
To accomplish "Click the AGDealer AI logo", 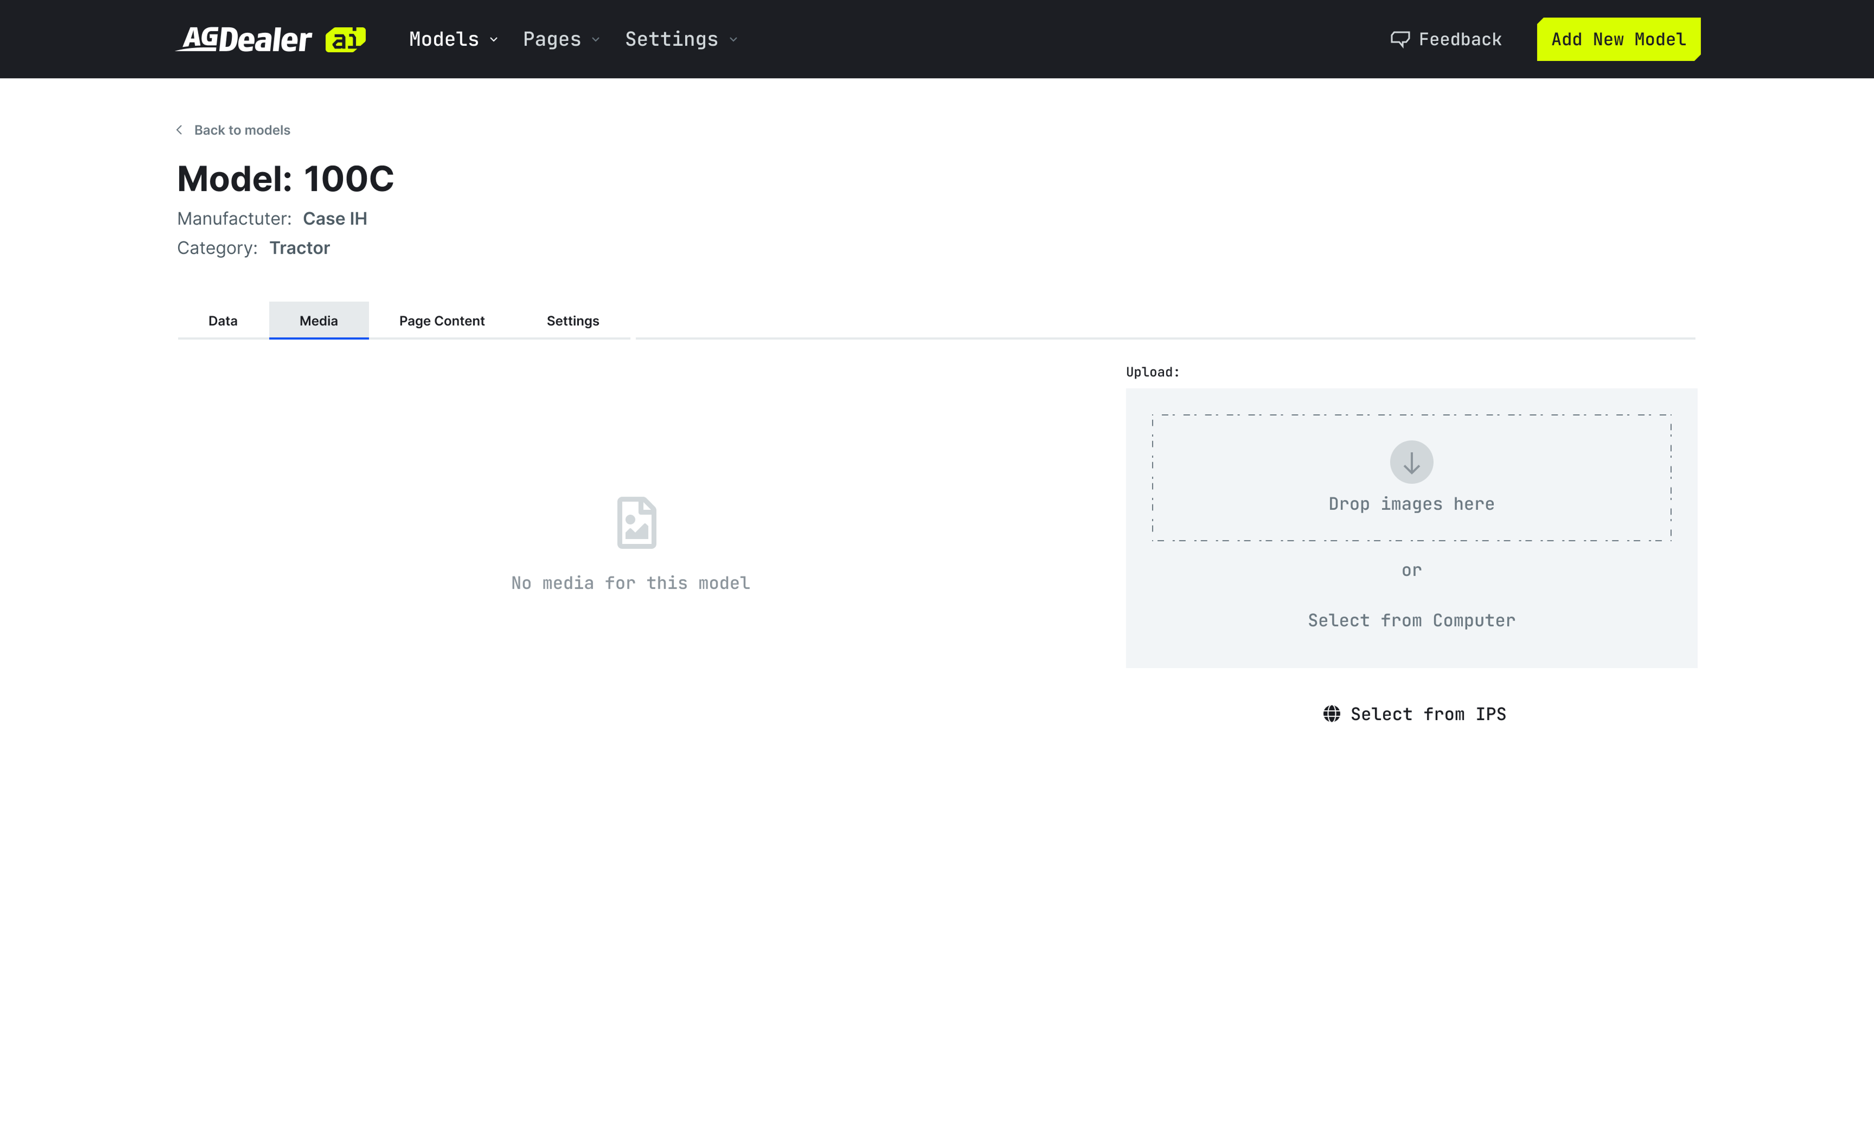I will [x=244, y=40].
